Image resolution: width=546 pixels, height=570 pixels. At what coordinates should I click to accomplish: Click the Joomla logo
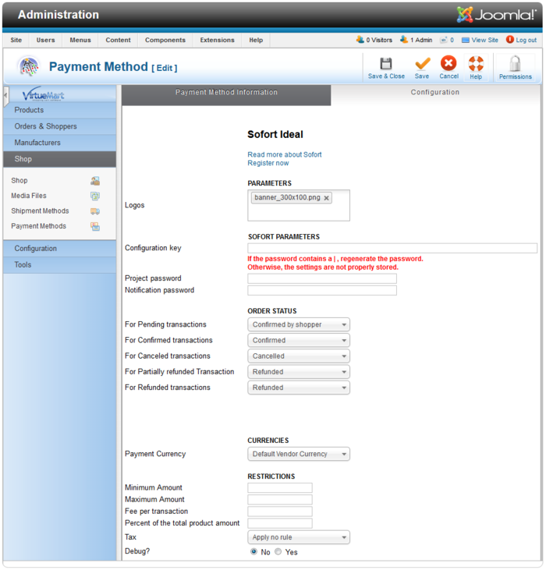coord(496,15)
